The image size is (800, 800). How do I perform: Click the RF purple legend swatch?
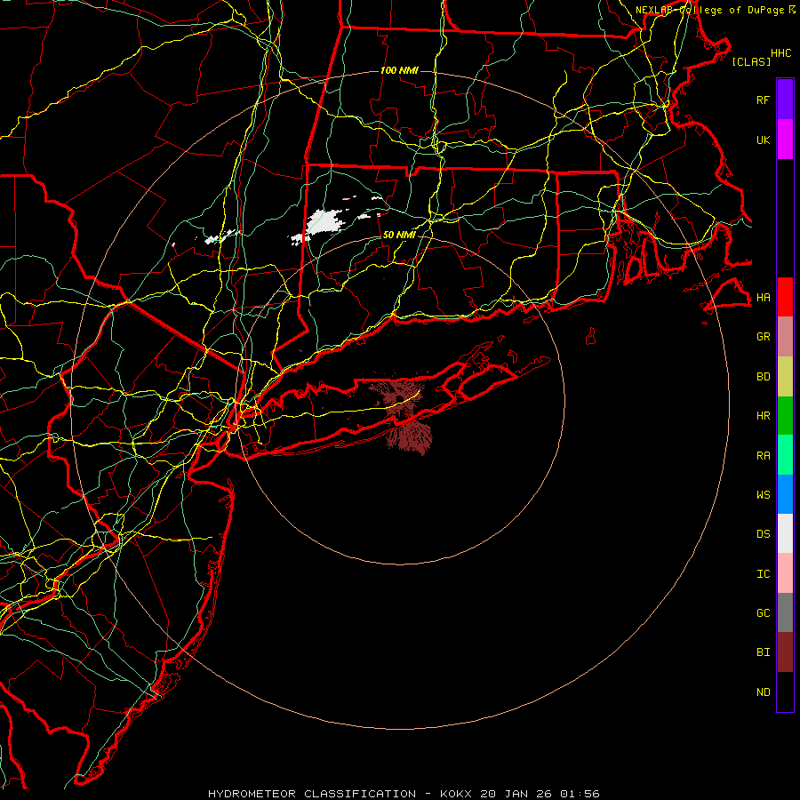coord(785,100)
